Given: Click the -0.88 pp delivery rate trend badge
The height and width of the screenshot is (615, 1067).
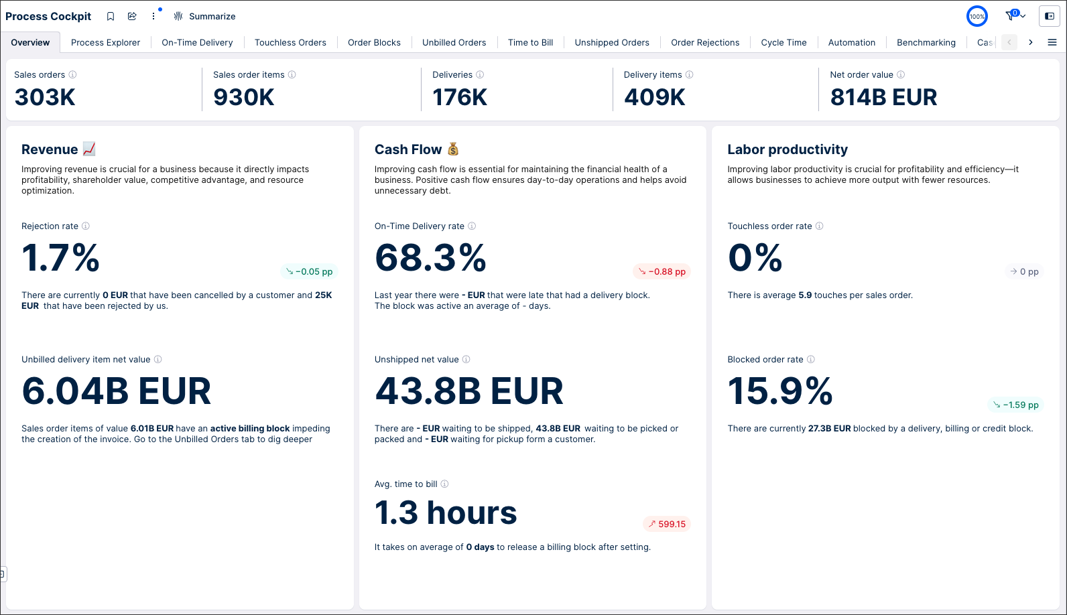Looking at the screenshot, I should click(x=662, y=271).
